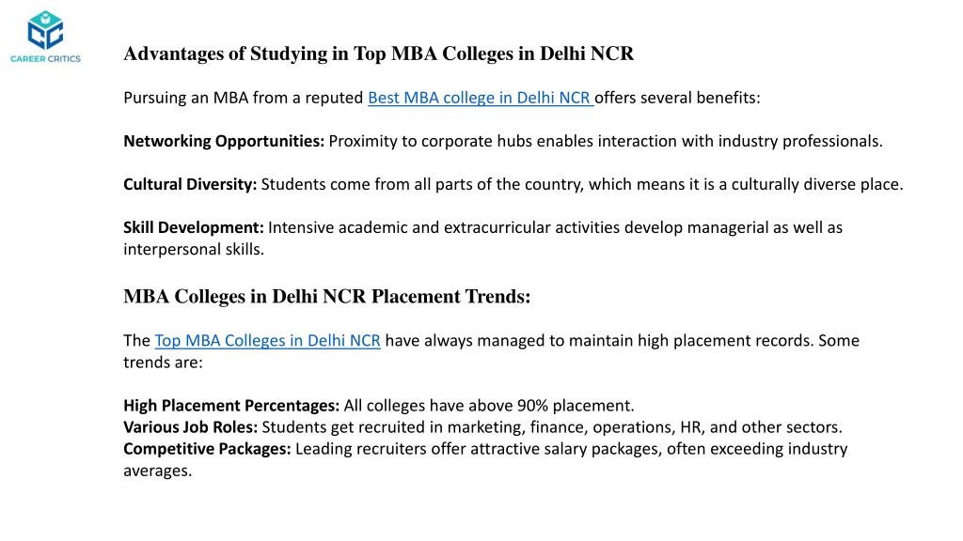Click the bold 'Networking Opportunities:' label
Viewport: 963px width, 541px height.
224,142
